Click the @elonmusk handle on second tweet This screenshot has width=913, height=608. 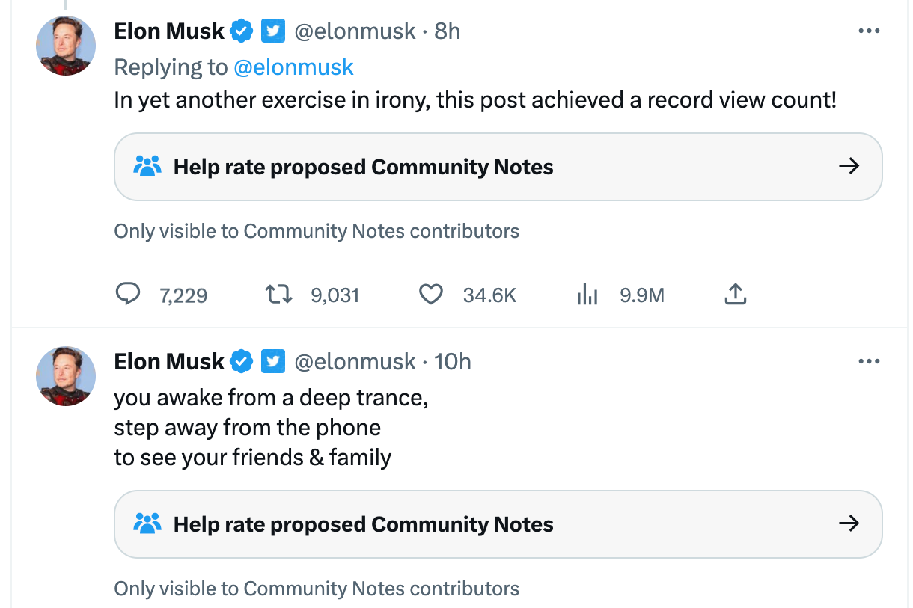click(354, 361)
